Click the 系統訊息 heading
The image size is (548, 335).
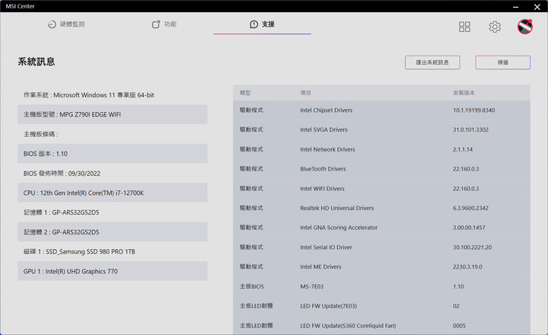(37, 62)
